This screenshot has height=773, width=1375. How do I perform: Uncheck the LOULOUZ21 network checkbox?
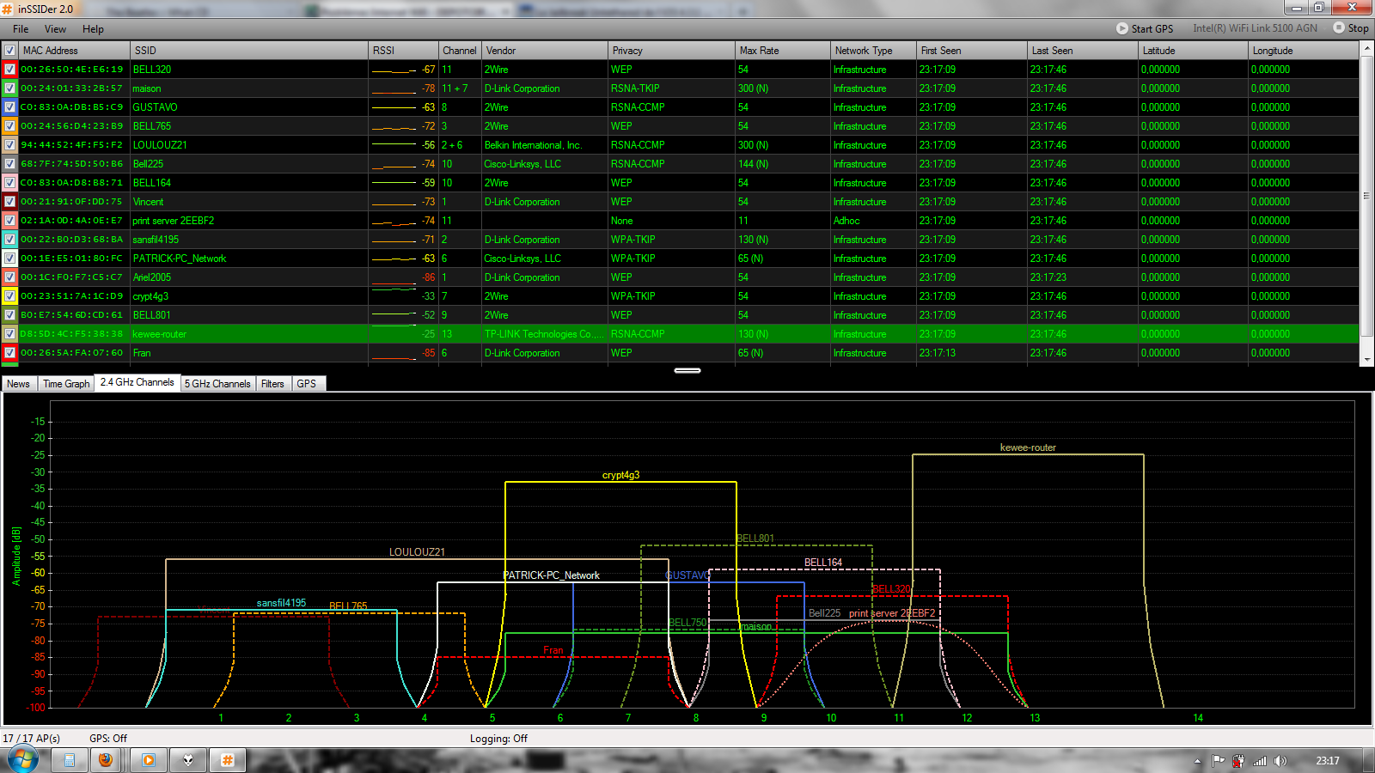click(x=9, y=145)
